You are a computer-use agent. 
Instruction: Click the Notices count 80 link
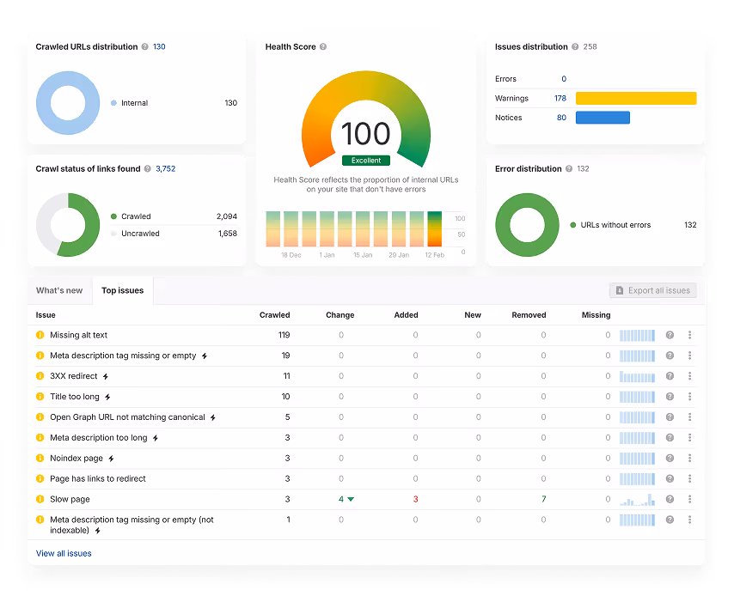(562, 118)
